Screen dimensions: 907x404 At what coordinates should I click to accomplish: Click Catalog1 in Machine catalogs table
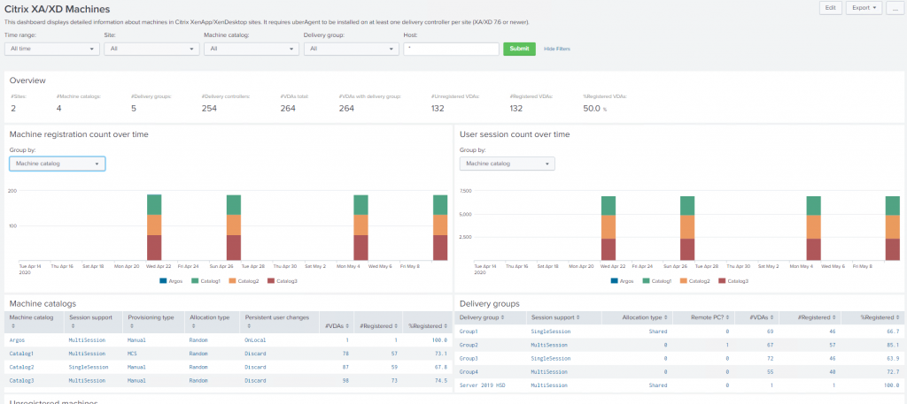(x=21, y=354)
